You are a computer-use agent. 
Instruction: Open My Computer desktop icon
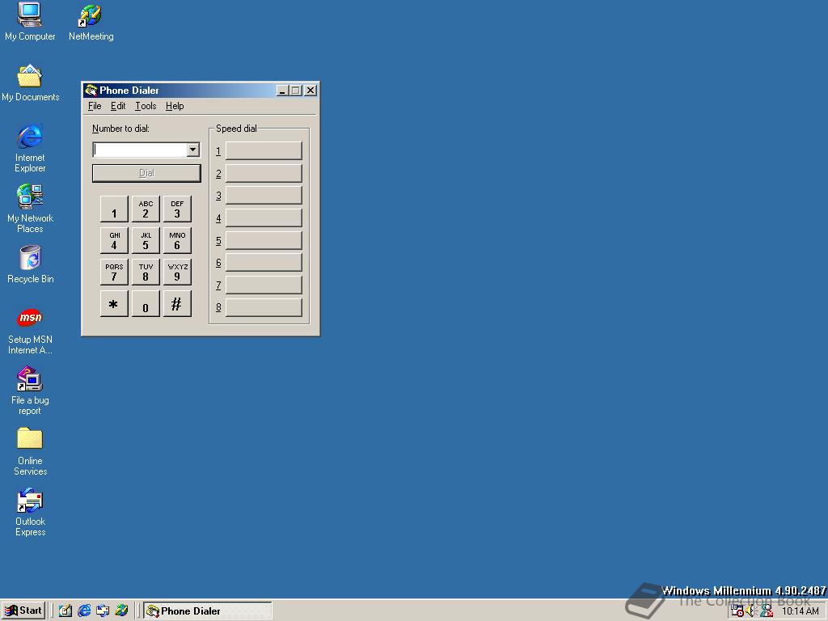click(x=30, y=21)
